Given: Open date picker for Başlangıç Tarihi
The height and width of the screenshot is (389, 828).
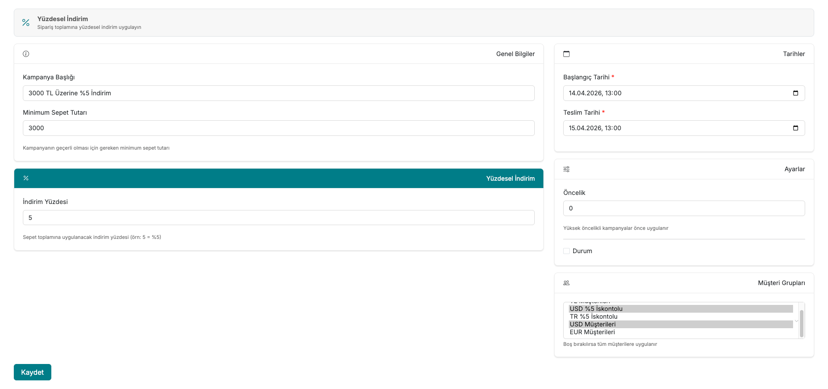Looking at the screenshot, I should 795,93.
